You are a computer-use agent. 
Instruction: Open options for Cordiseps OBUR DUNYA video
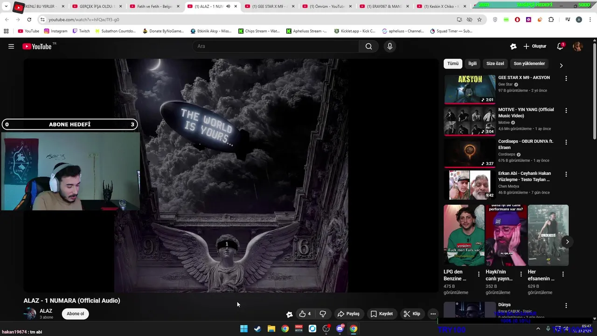[x=566, y=142]
